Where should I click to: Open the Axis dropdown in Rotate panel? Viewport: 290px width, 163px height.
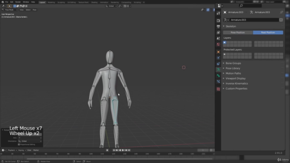coord(30,138)
